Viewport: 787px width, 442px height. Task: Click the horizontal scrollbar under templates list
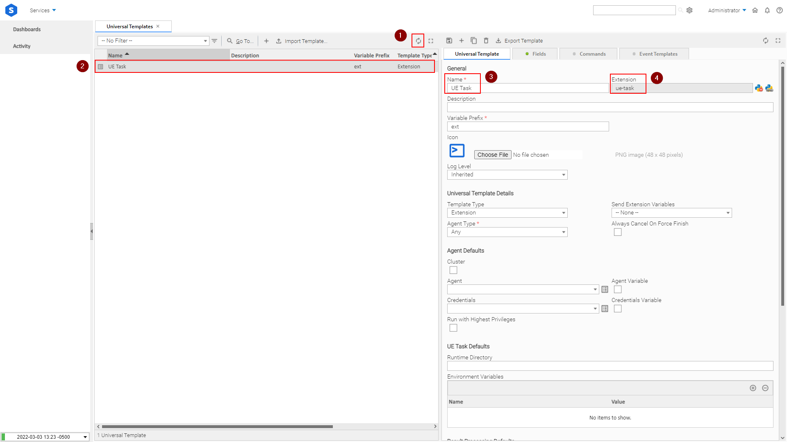[x=217, y=426]
